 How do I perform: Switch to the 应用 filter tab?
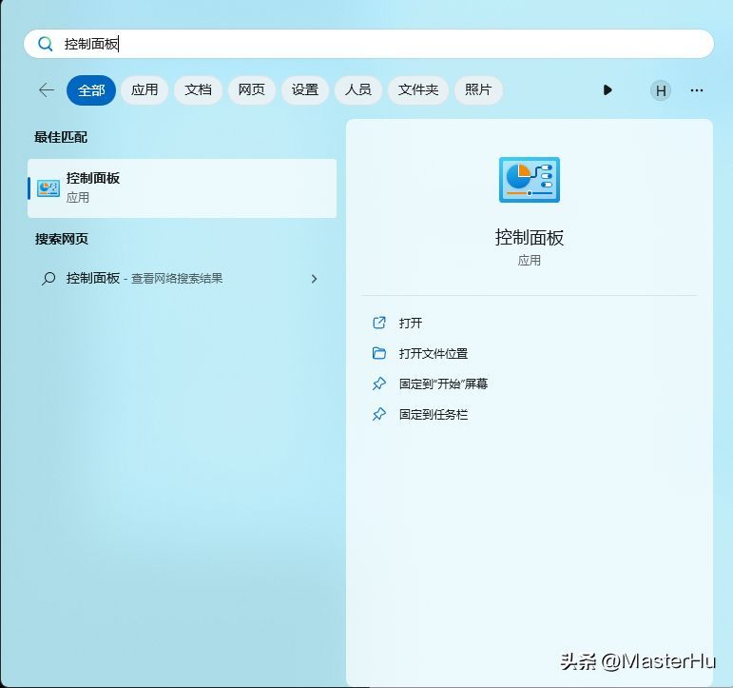(x=145, y=89)
